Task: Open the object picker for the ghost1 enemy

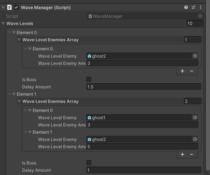Action: 195,117
